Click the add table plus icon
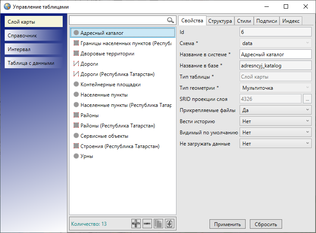The height and width of the screenshot is (233, 316). (x=136, y=224)
